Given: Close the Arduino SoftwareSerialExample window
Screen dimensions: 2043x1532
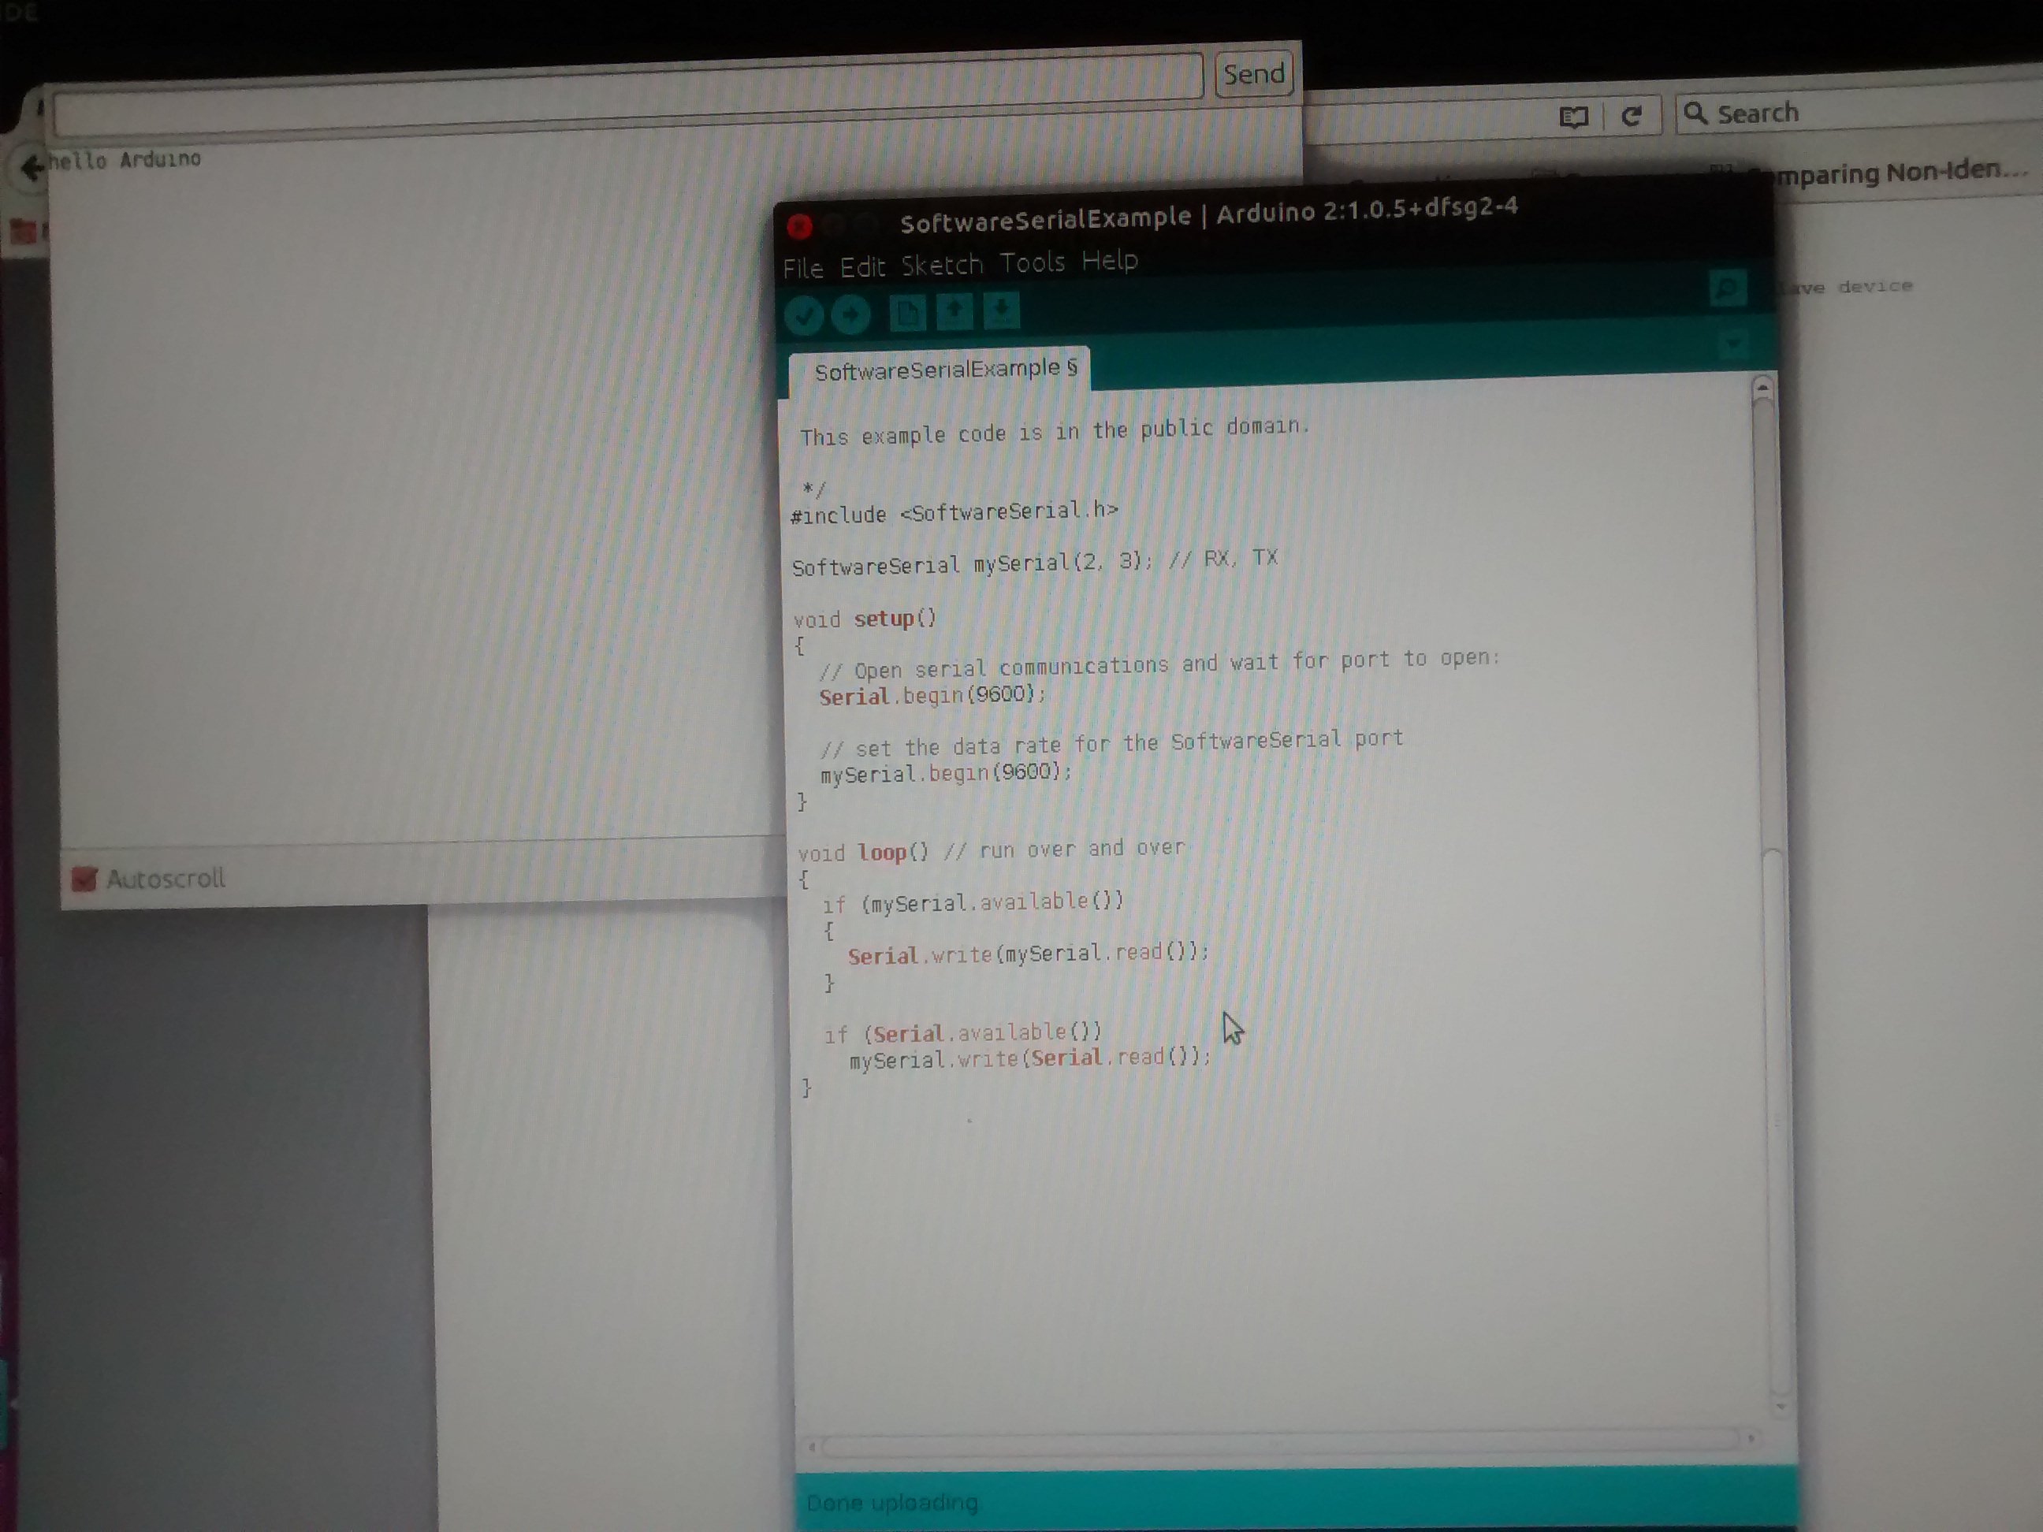Looking at the screenshot, I should tap(800, 226).
